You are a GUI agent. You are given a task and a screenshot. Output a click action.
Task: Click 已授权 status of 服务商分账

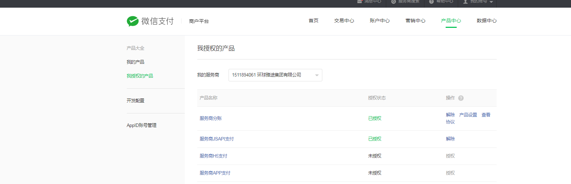375,118
